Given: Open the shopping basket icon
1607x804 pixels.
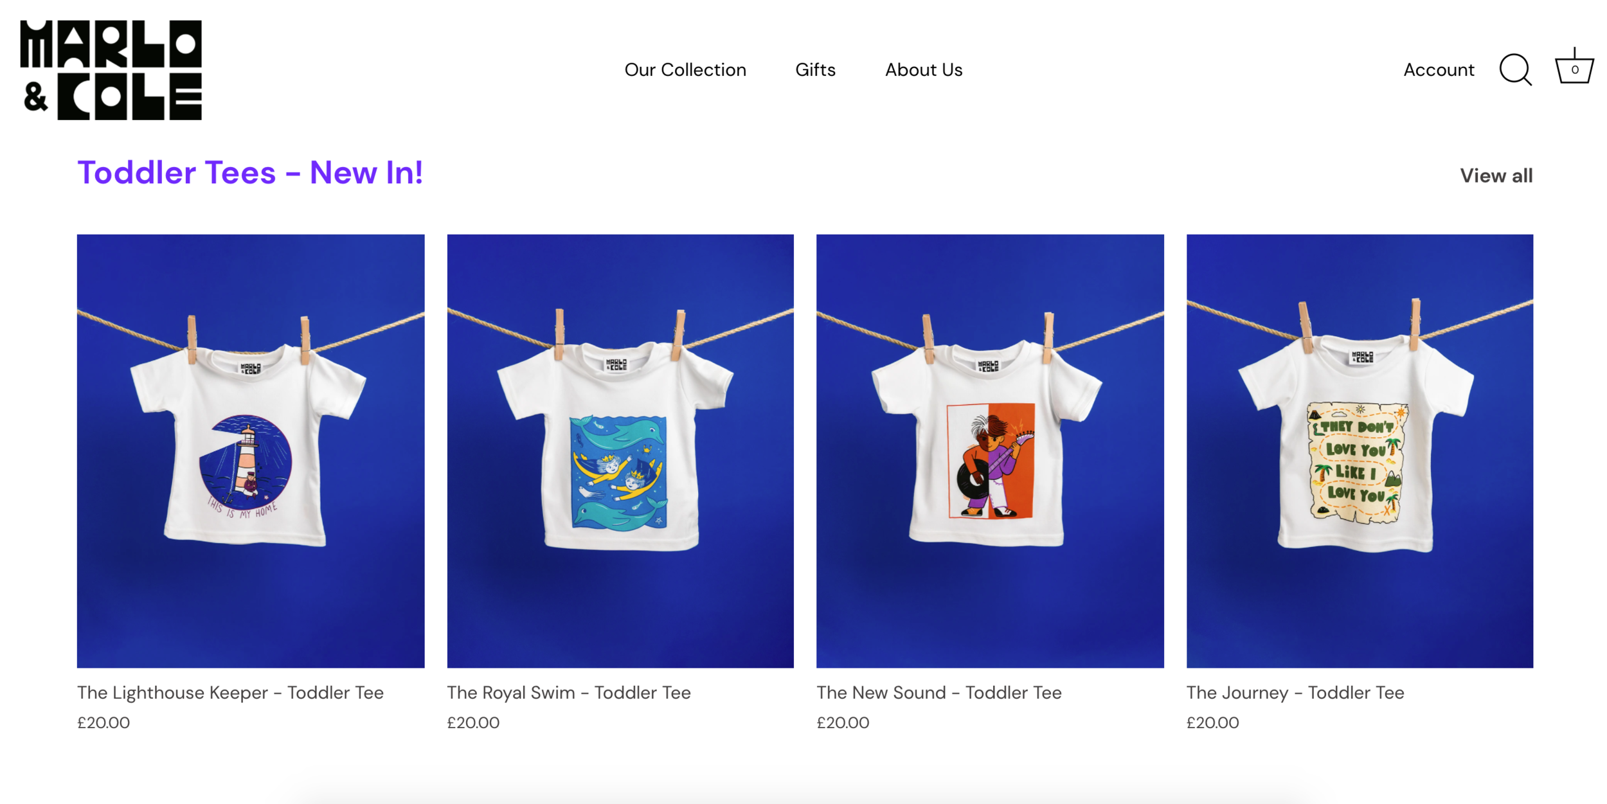Looking at the screenshot, I should tap(1574, 66).
